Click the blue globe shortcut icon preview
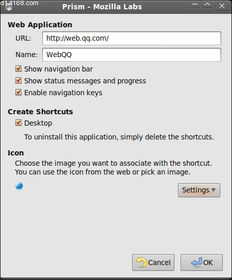232x280 pixels. pos(19,186)
